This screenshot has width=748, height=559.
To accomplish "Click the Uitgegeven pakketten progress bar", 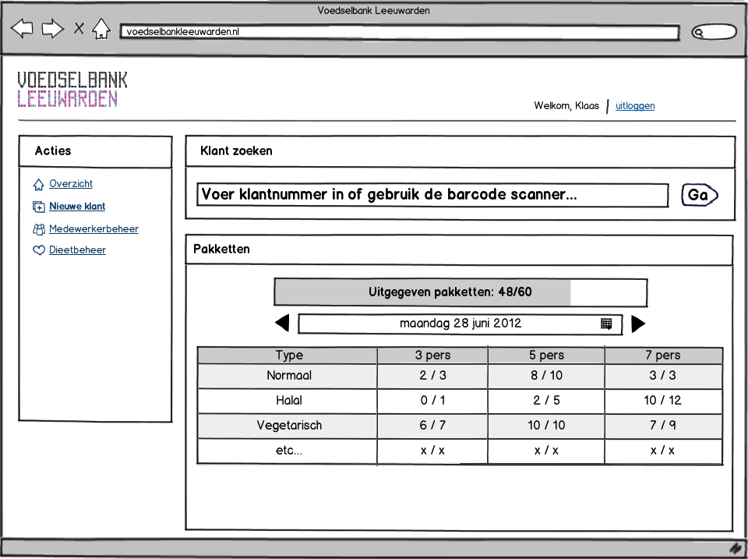I will 460,292.
